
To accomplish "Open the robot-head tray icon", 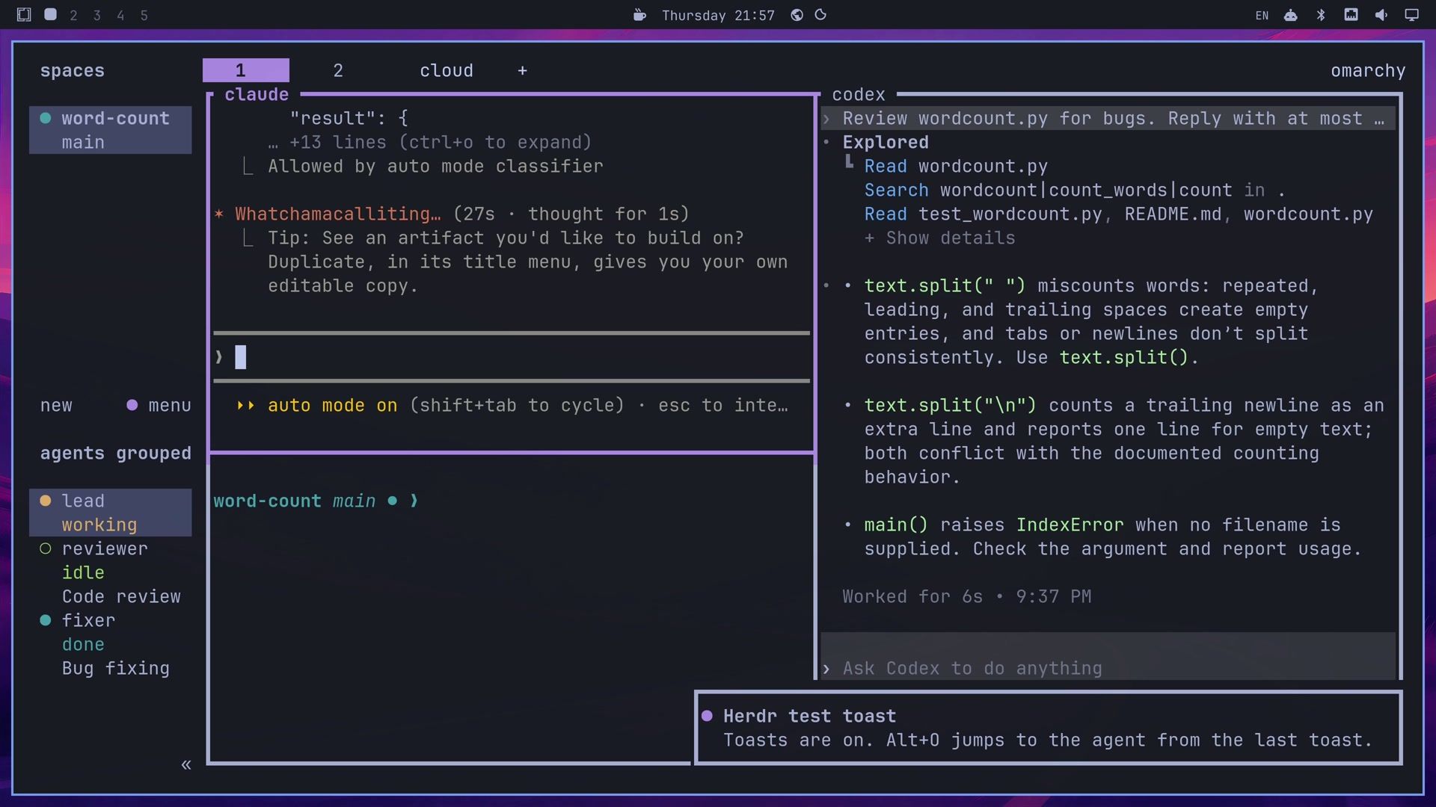I will tap(1291, 15).
